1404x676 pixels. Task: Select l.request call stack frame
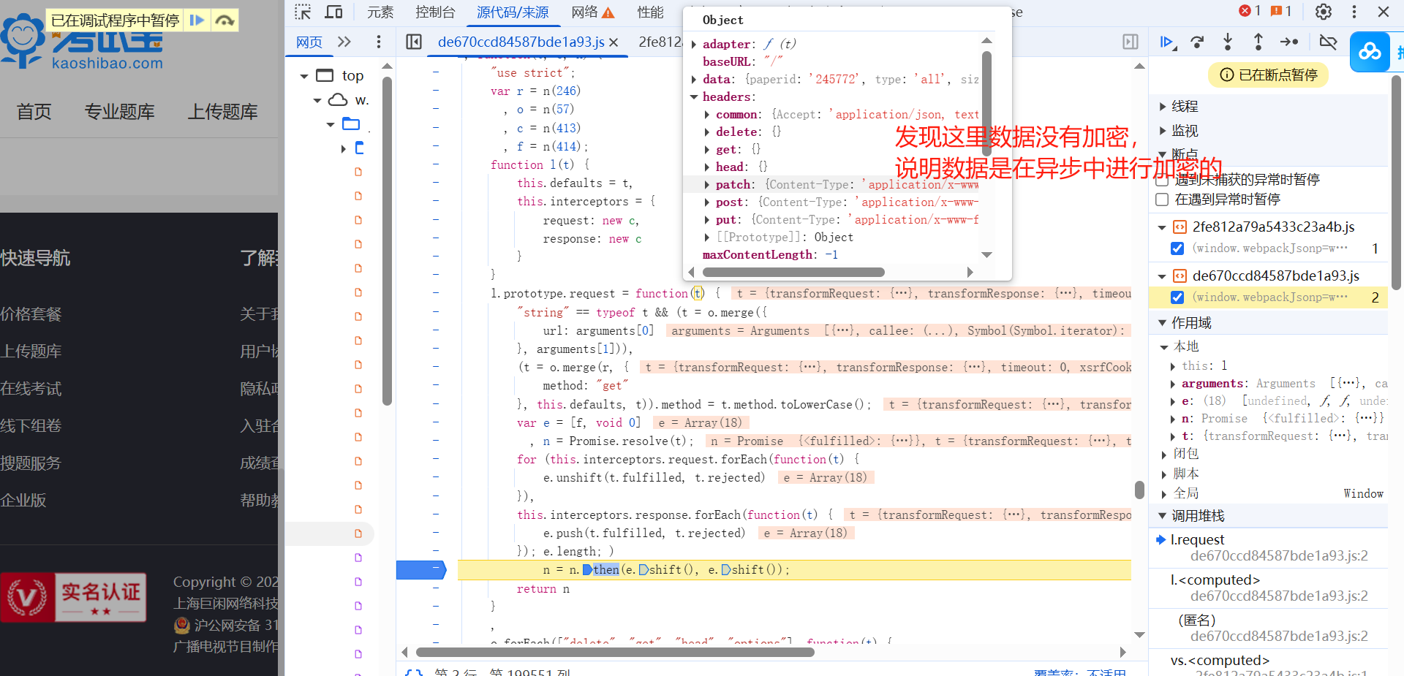pyautogui.click(x=1268, y=547)
